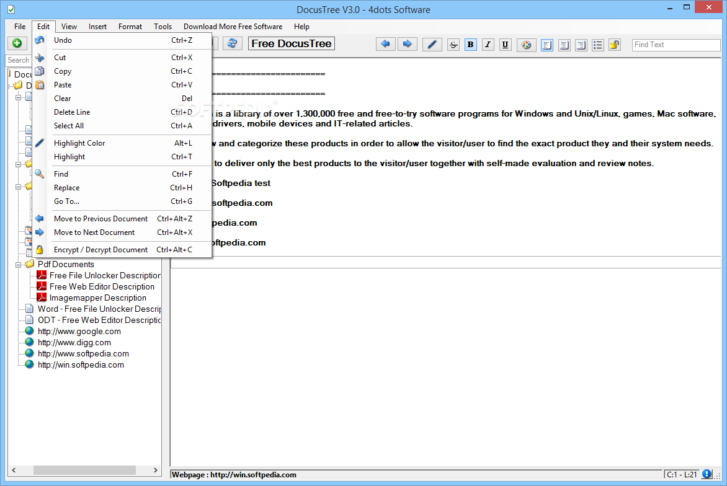This screenshot has height=486, width=727.
Task: Toggle underline formatting
Action: point(505,45)
